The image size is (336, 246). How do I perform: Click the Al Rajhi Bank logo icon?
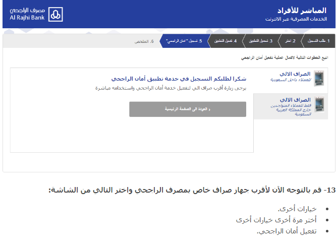pos(56,14)
